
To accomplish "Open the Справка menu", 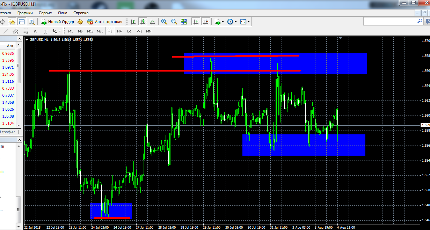I will (x=81, y=13).
